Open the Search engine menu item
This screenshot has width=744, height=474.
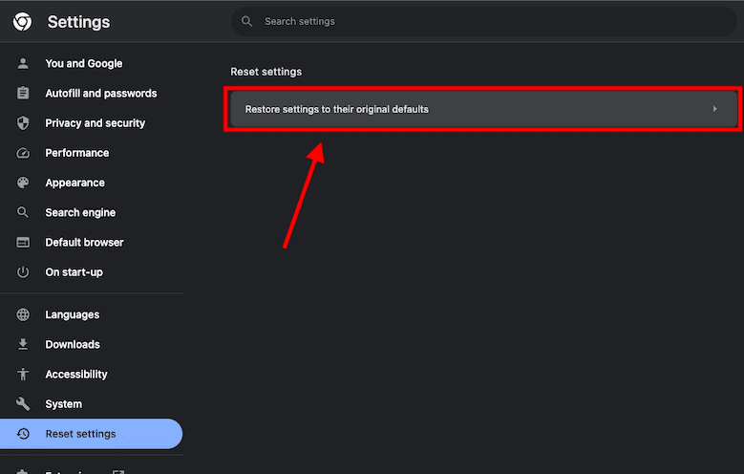80,212
